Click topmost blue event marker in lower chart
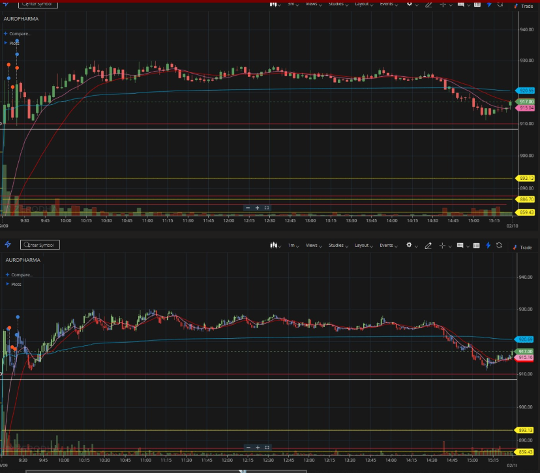The image size is (540, 473). click(x=18, y=317)
